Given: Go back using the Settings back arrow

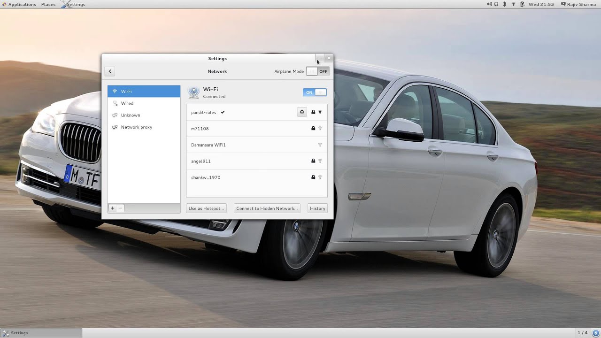Looking at the screenshot, I should [x=110, y=71].
